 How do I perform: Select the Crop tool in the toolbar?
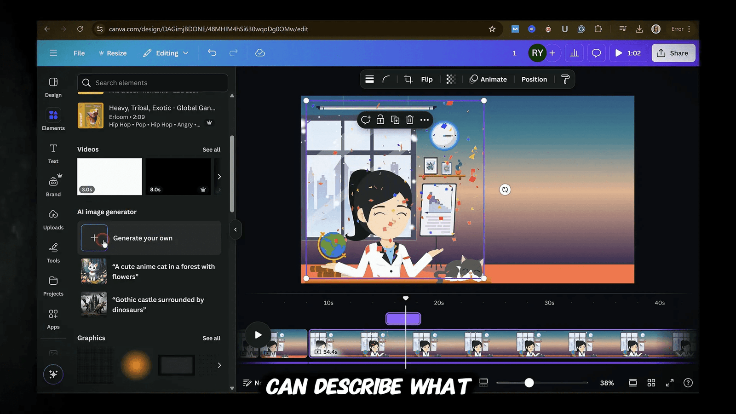[x=407, y=79]
